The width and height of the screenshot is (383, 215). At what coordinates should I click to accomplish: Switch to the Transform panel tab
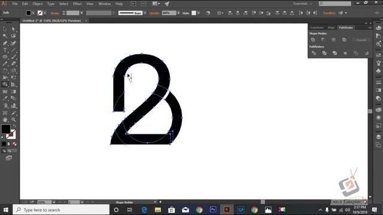317,27
